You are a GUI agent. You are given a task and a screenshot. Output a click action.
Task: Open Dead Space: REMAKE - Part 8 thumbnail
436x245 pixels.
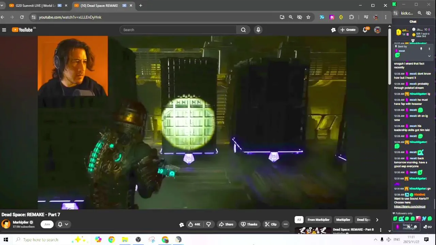coord(312,230)
